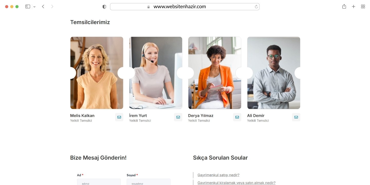The width and height of the screenshot is (370, 185).
Task: Open a new tab with the plus icon
Action: (x=354, y=7)
